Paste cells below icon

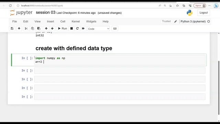39,29
